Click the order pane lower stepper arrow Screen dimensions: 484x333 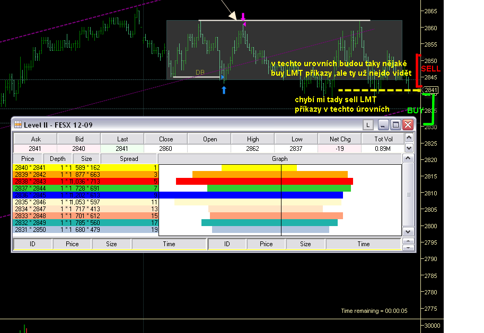(408, 247)
